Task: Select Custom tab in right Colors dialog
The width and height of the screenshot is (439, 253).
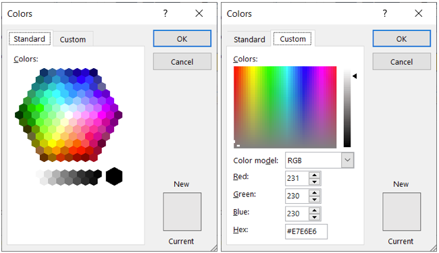Action: [x=293, y=39]
